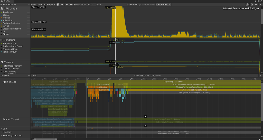This screenshot has width=263, height=140.
Task: Expand the Job thread group
Action: (x=1, y=129)
